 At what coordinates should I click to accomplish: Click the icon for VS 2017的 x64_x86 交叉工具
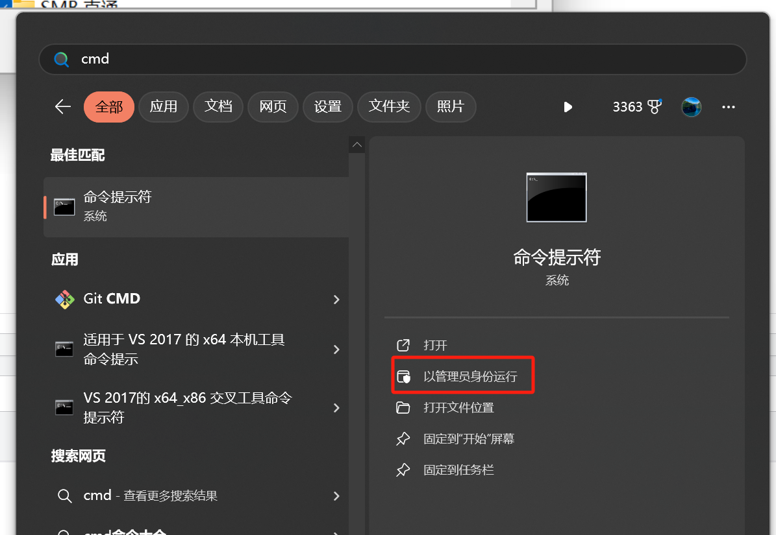(x=64, y=407)
